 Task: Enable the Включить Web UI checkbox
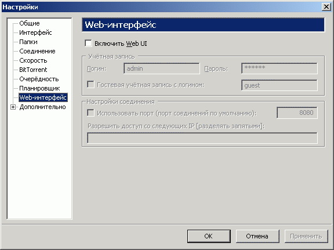(88, 44)
